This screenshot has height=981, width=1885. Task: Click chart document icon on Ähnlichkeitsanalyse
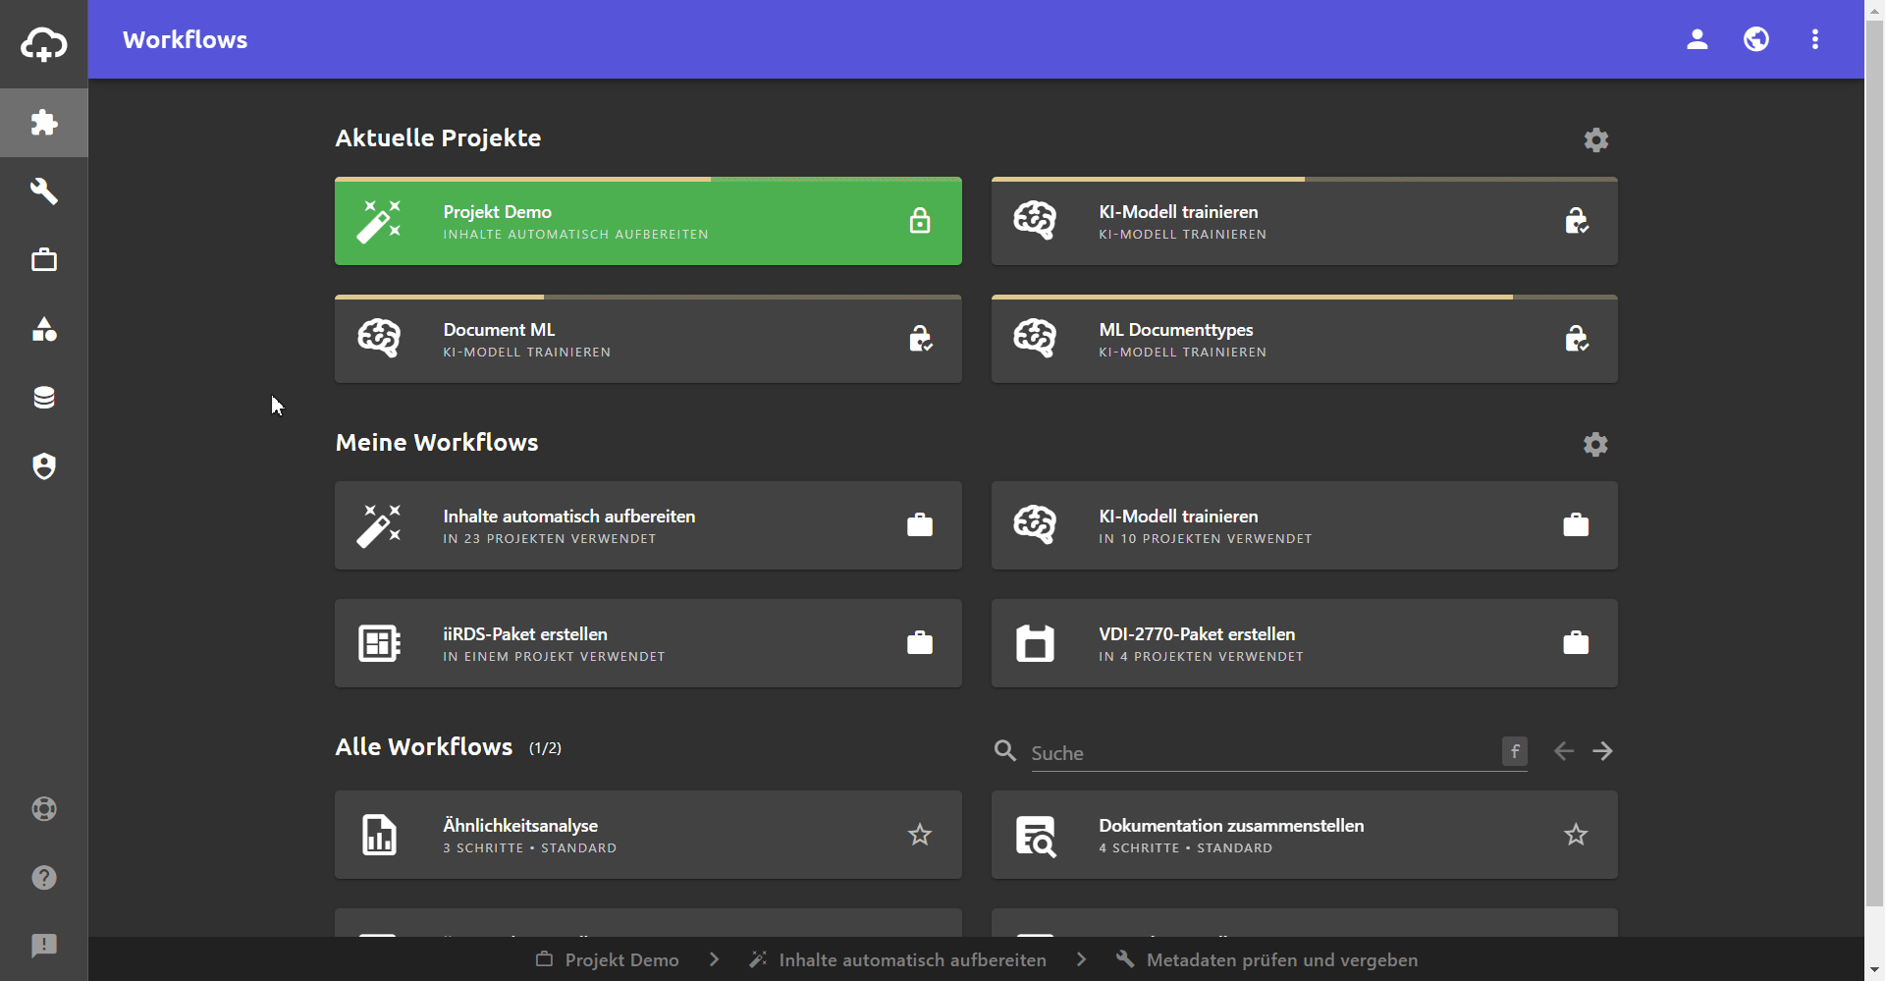379,835
